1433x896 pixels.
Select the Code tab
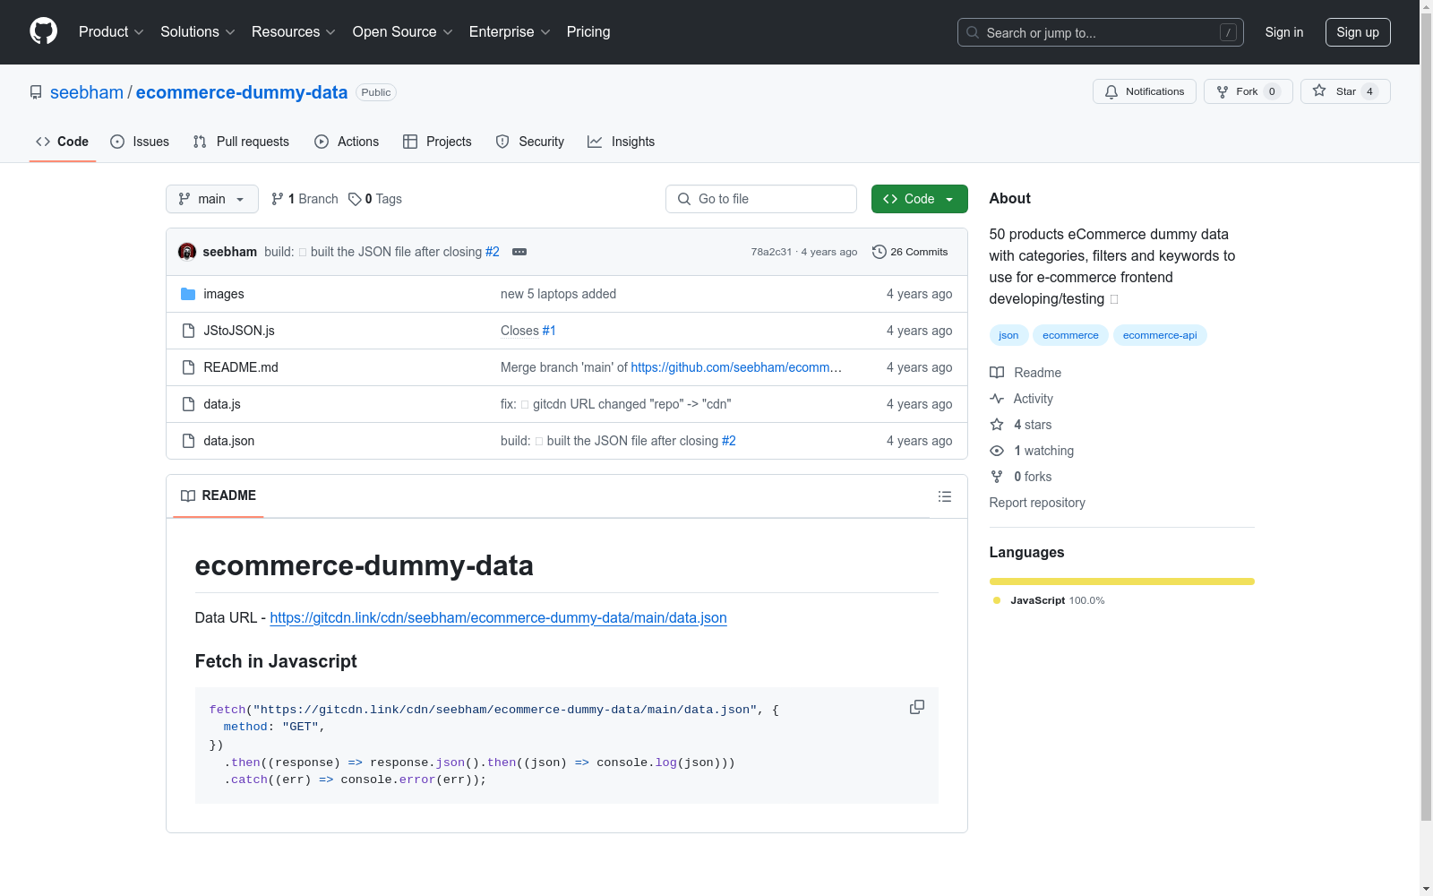click(x=63, y=142)
